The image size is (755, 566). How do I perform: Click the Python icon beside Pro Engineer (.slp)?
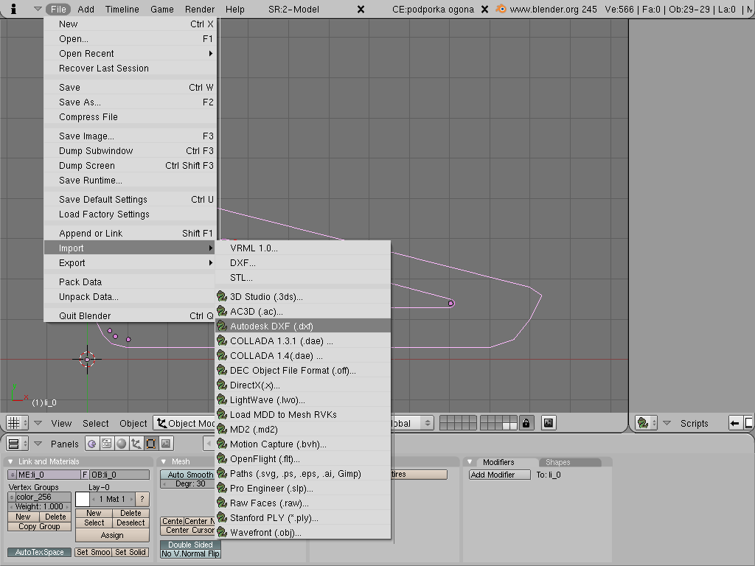[222, 488]
